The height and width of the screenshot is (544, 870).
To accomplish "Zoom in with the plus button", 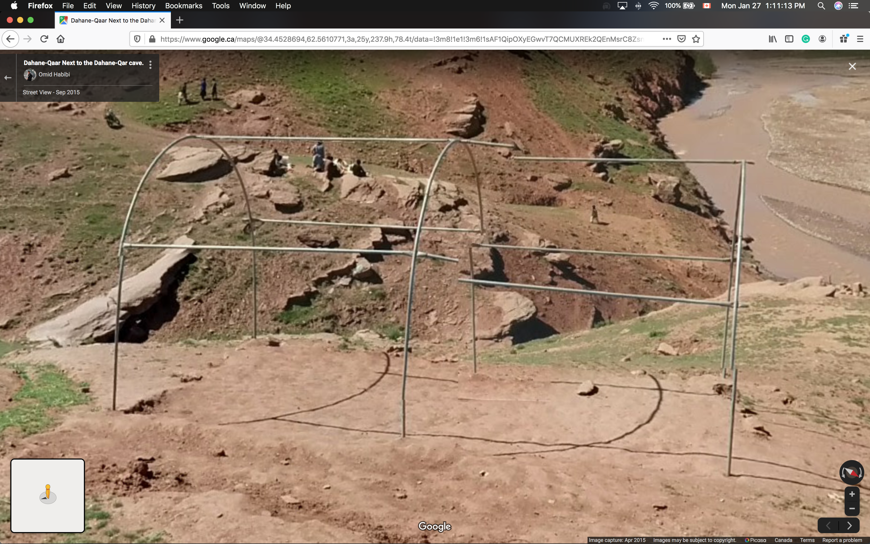I will click(x=852, y=494).
